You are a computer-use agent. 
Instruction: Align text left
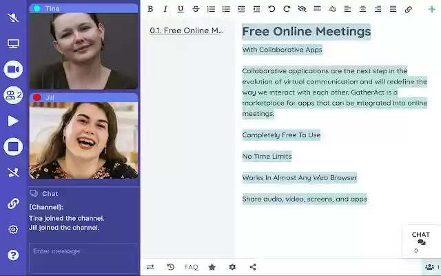347,9
